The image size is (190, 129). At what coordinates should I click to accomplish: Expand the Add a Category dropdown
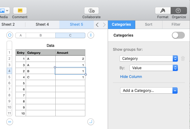tap(148, 90)
